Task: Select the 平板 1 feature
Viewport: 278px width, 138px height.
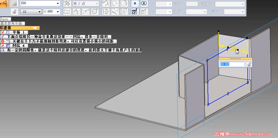Action: 18,32
